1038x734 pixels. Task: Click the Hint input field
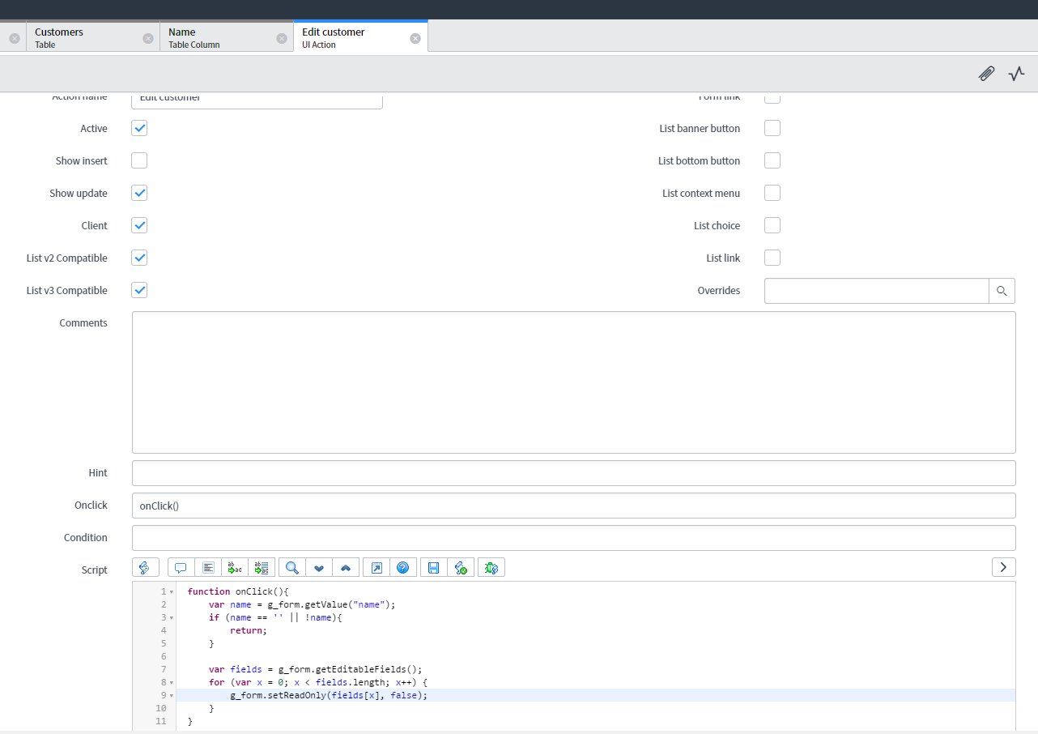[573, 473]
